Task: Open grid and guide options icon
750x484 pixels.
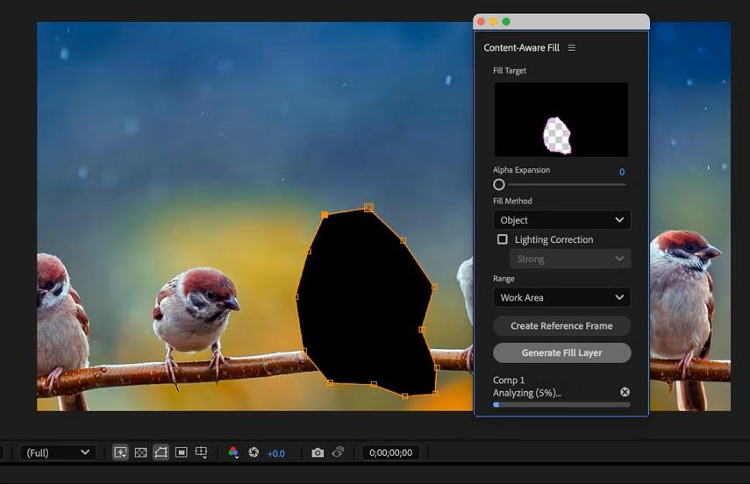Action: pos(202,452)
